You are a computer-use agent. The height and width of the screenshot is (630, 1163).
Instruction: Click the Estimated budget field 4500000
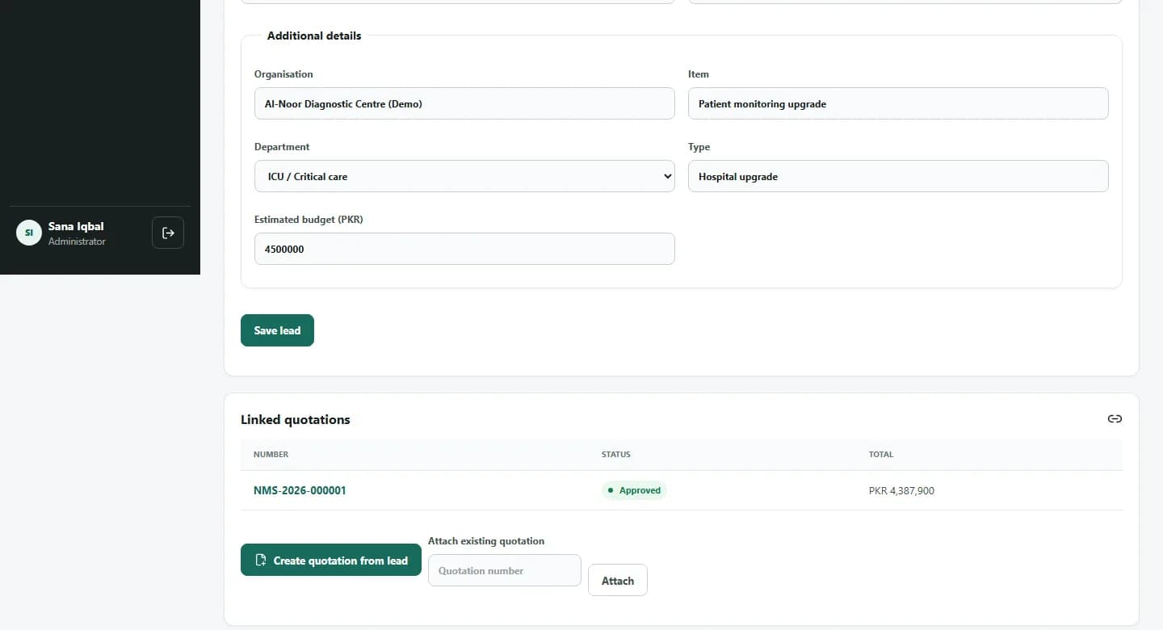(464, 249)
